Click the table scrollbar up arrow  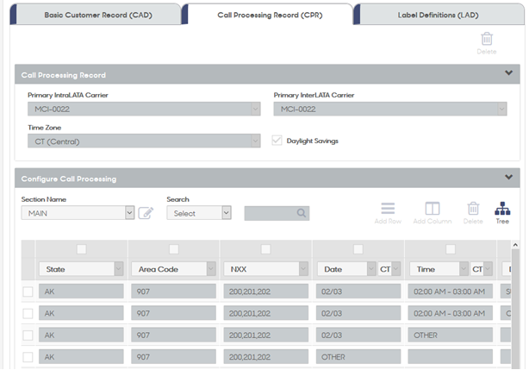[515, 245]
